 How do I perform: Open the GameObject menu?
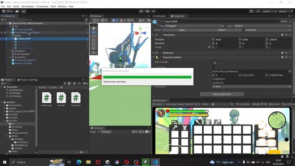28,6
